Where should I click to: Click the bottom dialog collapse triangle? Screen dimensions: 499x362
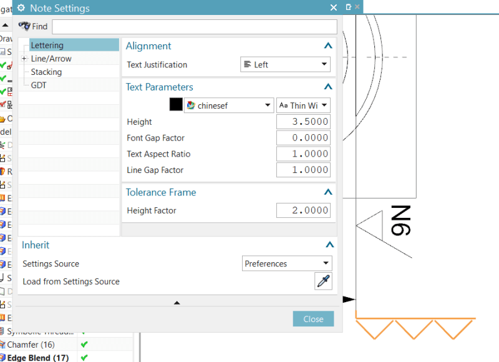click(177, 303)
